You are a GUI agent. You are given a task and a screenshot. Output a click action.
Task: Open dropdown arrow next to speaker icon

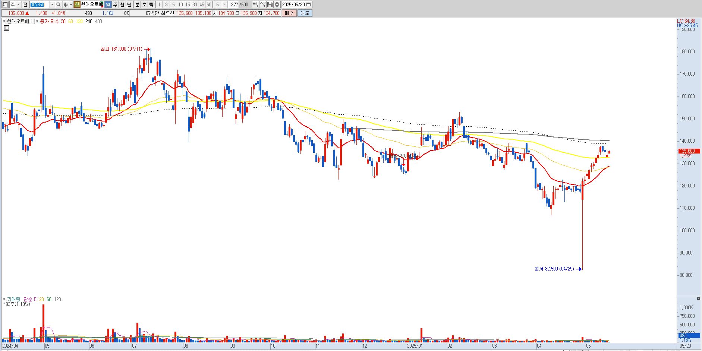pos(71,4)
